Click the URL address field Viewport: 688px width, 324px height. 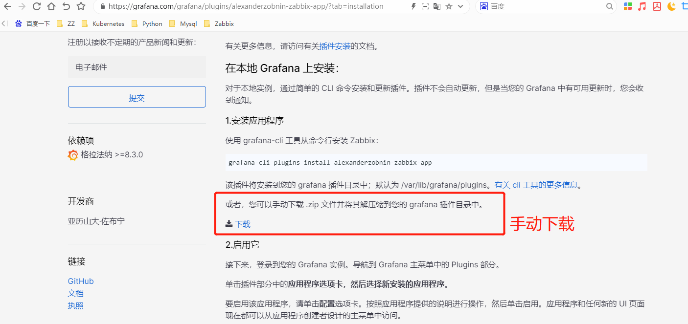point(246,6)
